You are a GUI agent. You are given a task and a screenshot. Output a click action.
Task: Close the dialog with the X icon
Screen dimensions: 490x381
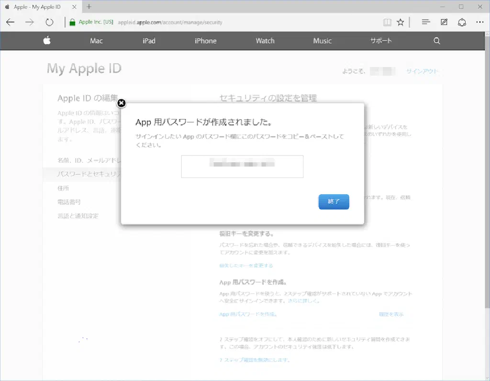click(122, 103)
